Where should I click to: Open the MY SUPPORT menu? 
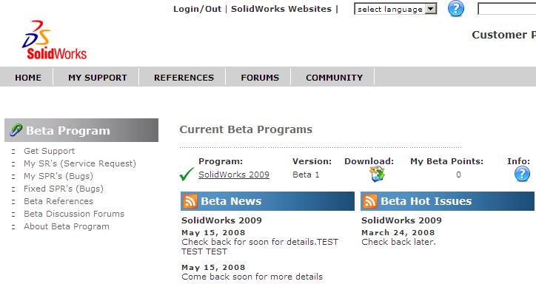coord(98,78)
